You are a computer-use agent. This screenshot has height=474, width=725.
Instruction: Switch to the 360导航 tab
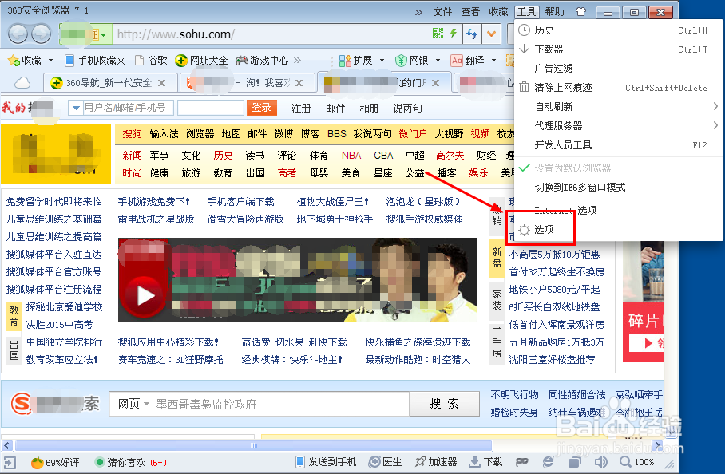coord(110,83)
